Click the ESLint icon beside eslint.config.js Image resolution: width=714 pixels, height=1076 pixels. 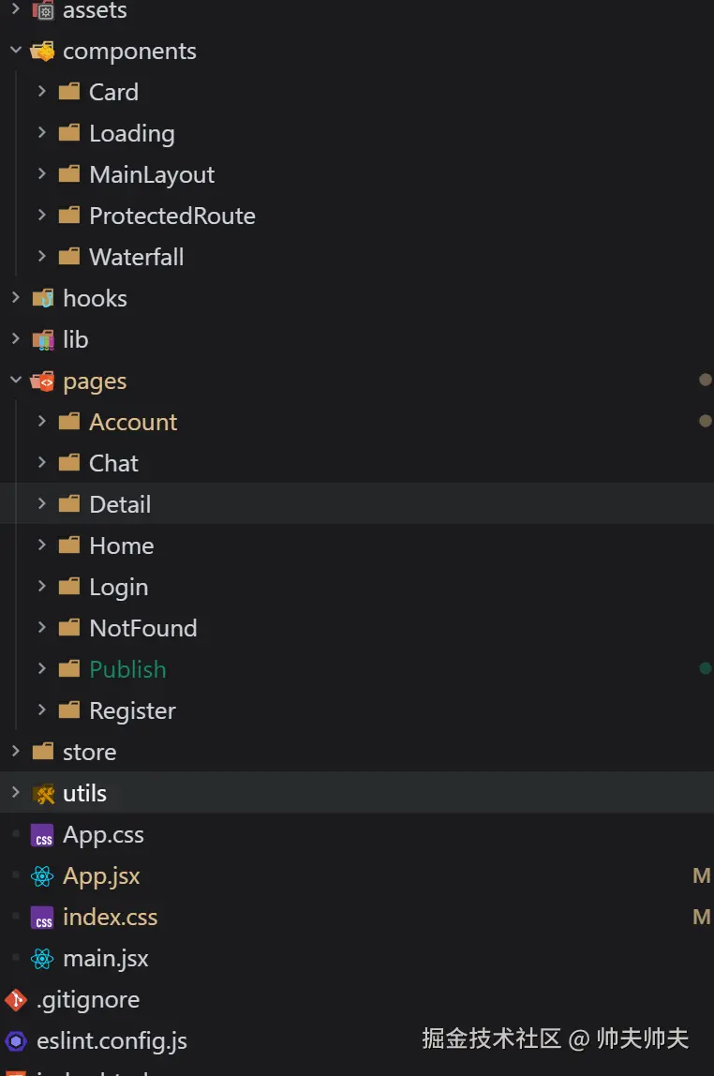[16, 1041]
